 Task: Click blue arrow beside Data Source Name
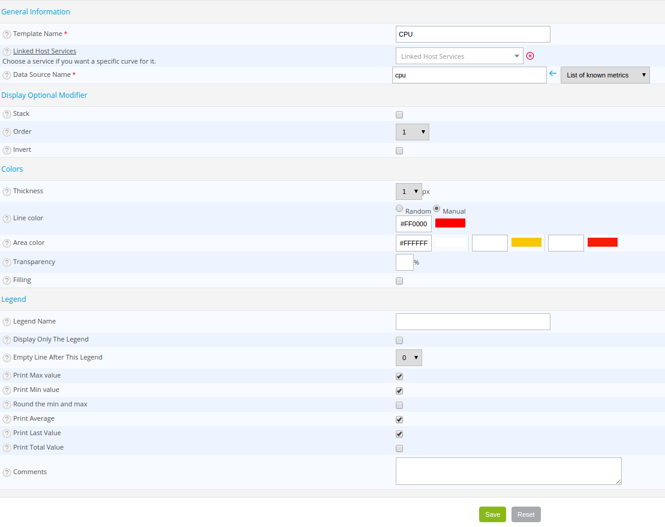click(553, 74)
